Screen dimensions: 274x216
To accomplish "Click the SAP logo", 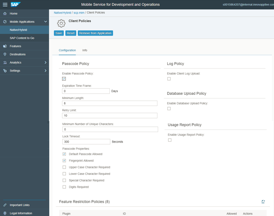I will point(15,4).
